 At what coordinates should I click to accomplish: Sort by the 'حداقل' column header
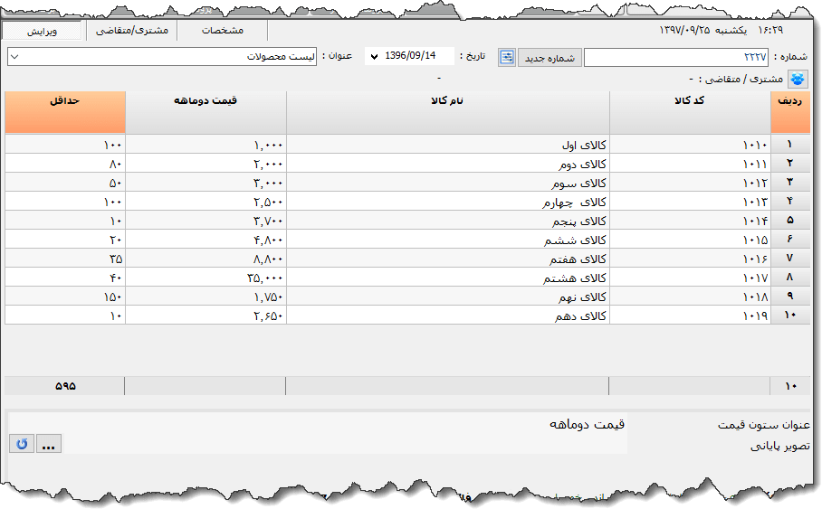64,111
